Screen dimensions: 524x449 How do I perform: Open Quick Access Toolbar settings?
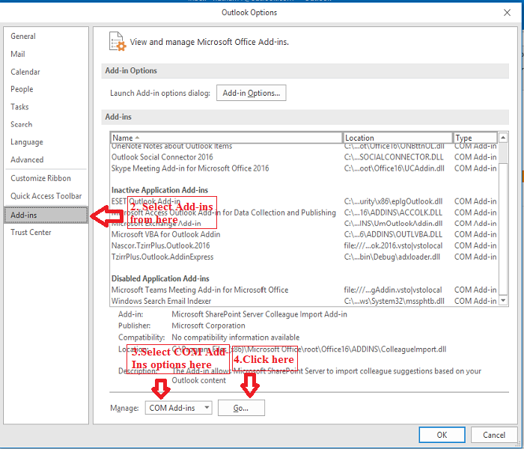point(46,196)
